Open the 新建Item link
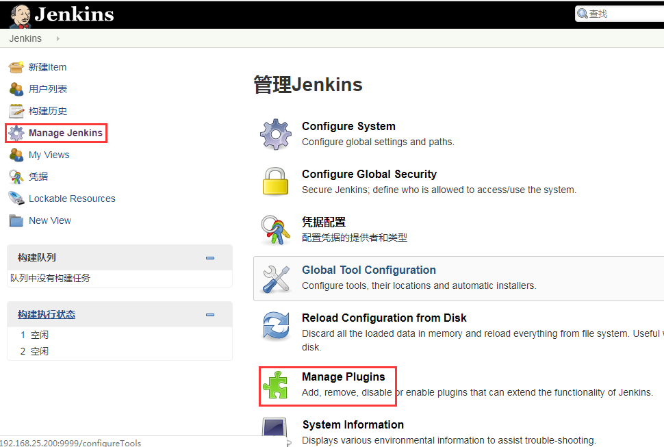Screen dimensions: 664x447 pyautogui.click(x=47, y=67)
